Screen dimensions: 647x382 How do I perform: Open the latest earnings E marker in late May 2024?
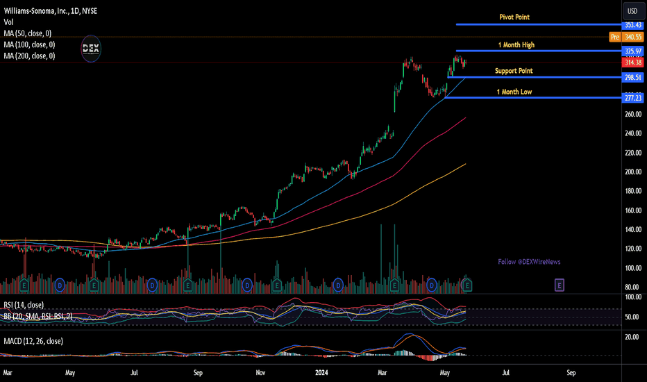click(x=467, y=285)
